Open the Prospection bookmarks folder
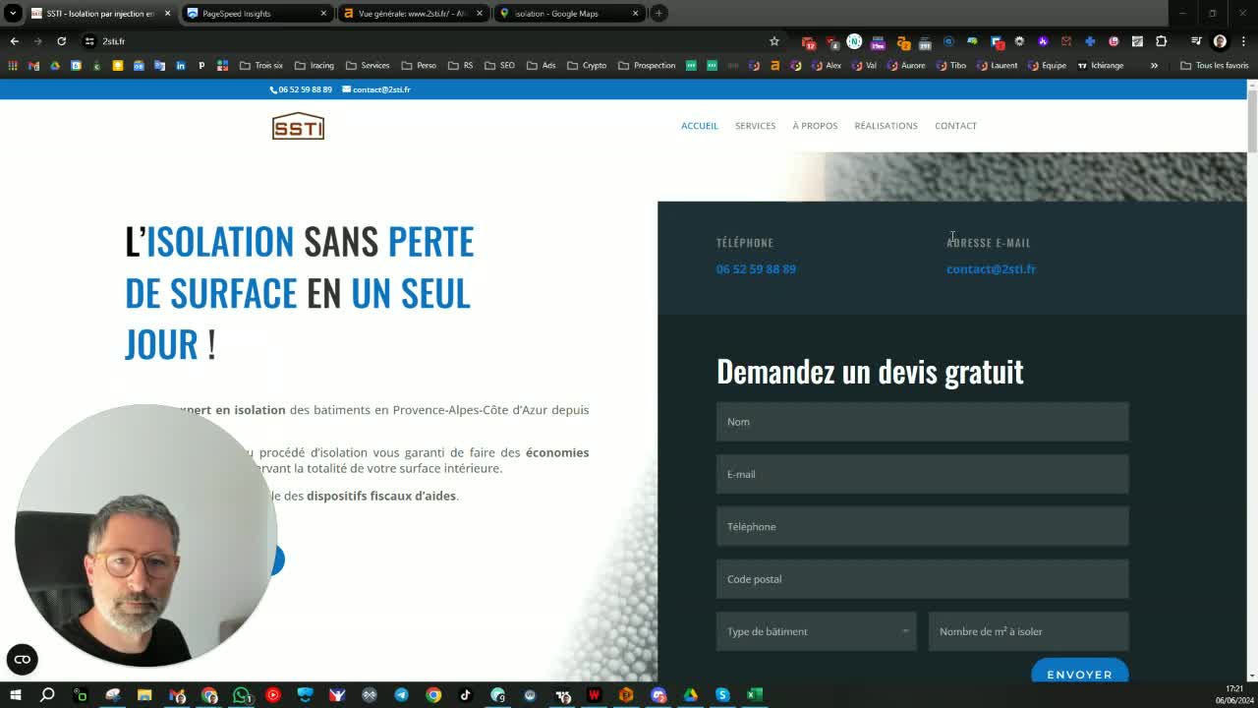Image resolution: width=1258 pixels, height=708 pixels. (647, 66)
